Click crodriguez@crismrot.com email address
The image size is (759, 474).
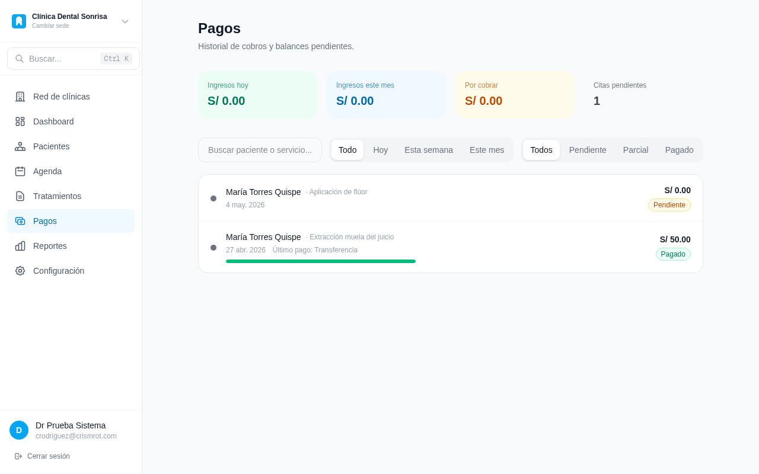(x=76, y=436)
